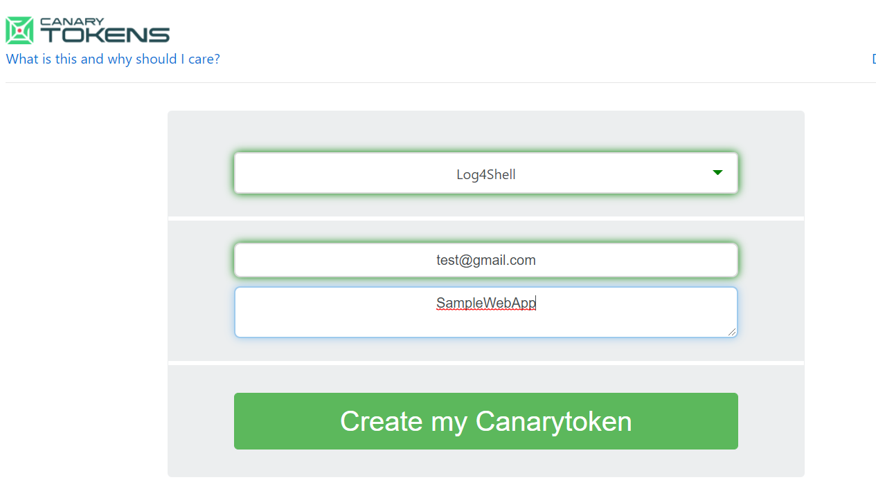Click the header area above the form
Viewport: 876px width, 491px height.
pyautogui.click(x=438, y=41)
